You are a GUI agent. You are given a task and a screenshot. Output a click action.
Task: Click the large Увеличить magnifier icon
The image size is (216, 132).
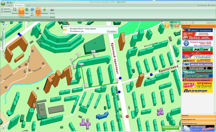click(15, 11)
